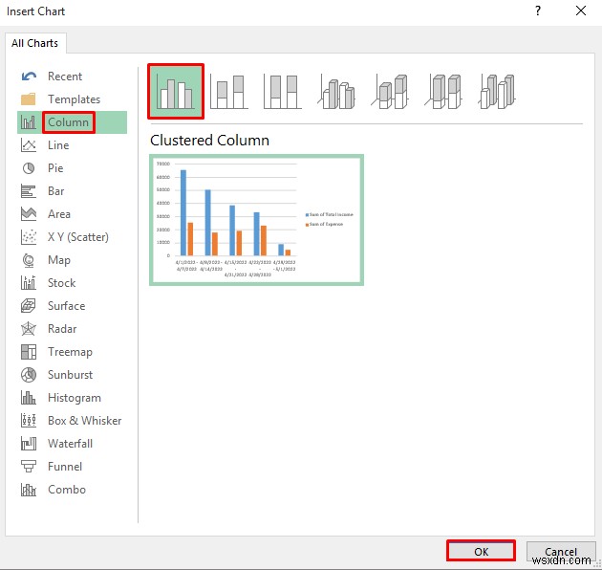Choose X Y (Scatter) chart type
This screenshot has width=602, height=570.
[x=78, y=237]
